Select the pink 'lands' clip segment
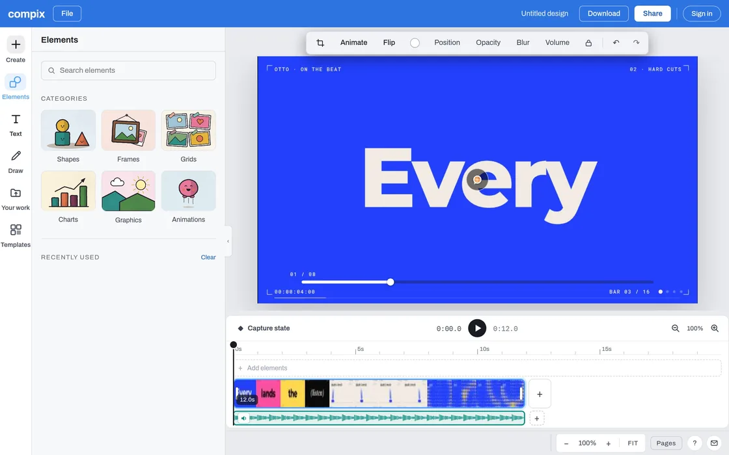Viewport: 729px width, 455px height. click(268, 394)
